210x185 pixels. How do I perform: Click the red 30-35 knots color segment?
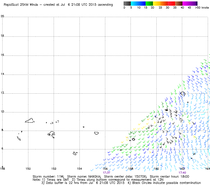point(171,3)
